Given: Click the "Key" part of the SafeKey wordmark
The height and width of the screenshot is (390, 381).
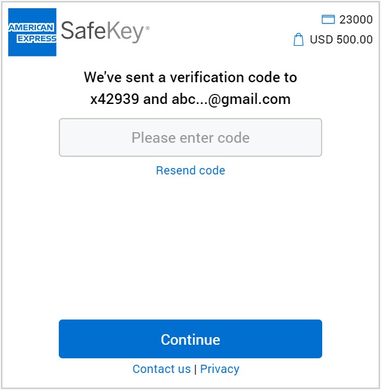Looking at the screenshot, I should pyautogui.click(x=126, y=31).
